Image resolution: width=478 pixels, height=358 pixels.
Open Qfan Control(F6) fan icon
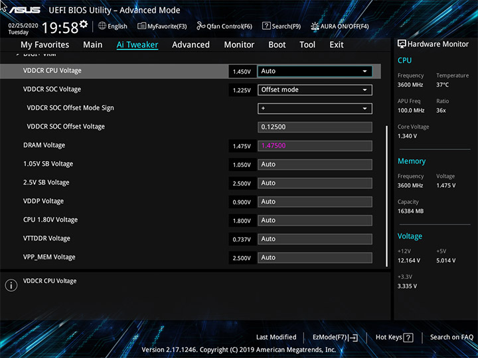coord(201,26)
